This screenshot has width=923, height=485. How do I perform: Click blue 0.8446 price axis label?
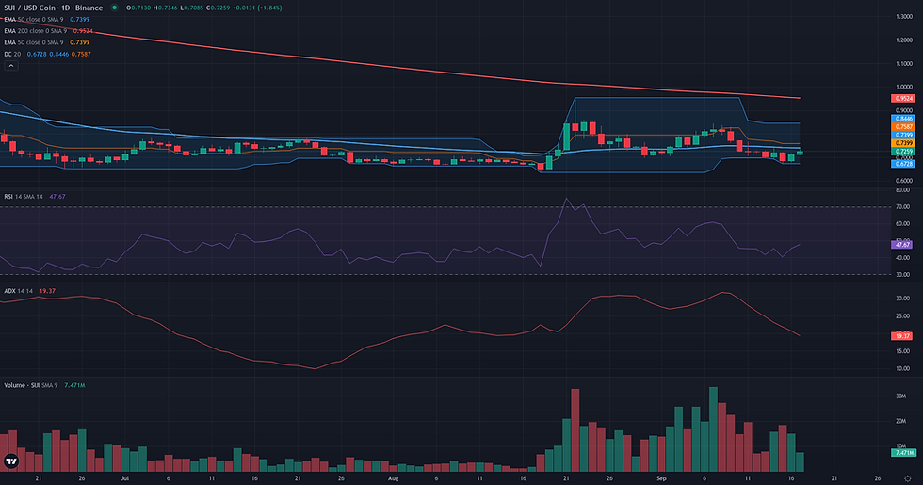[903, 119]
